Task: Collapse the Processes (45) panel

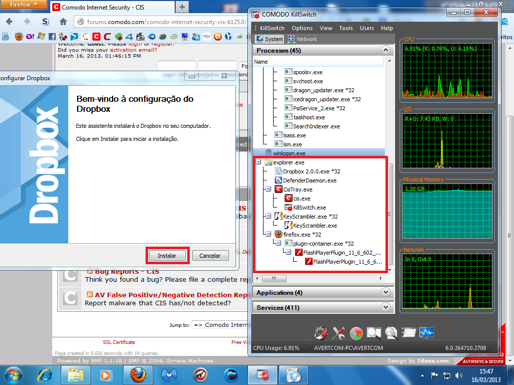Action: click(386, 50)
